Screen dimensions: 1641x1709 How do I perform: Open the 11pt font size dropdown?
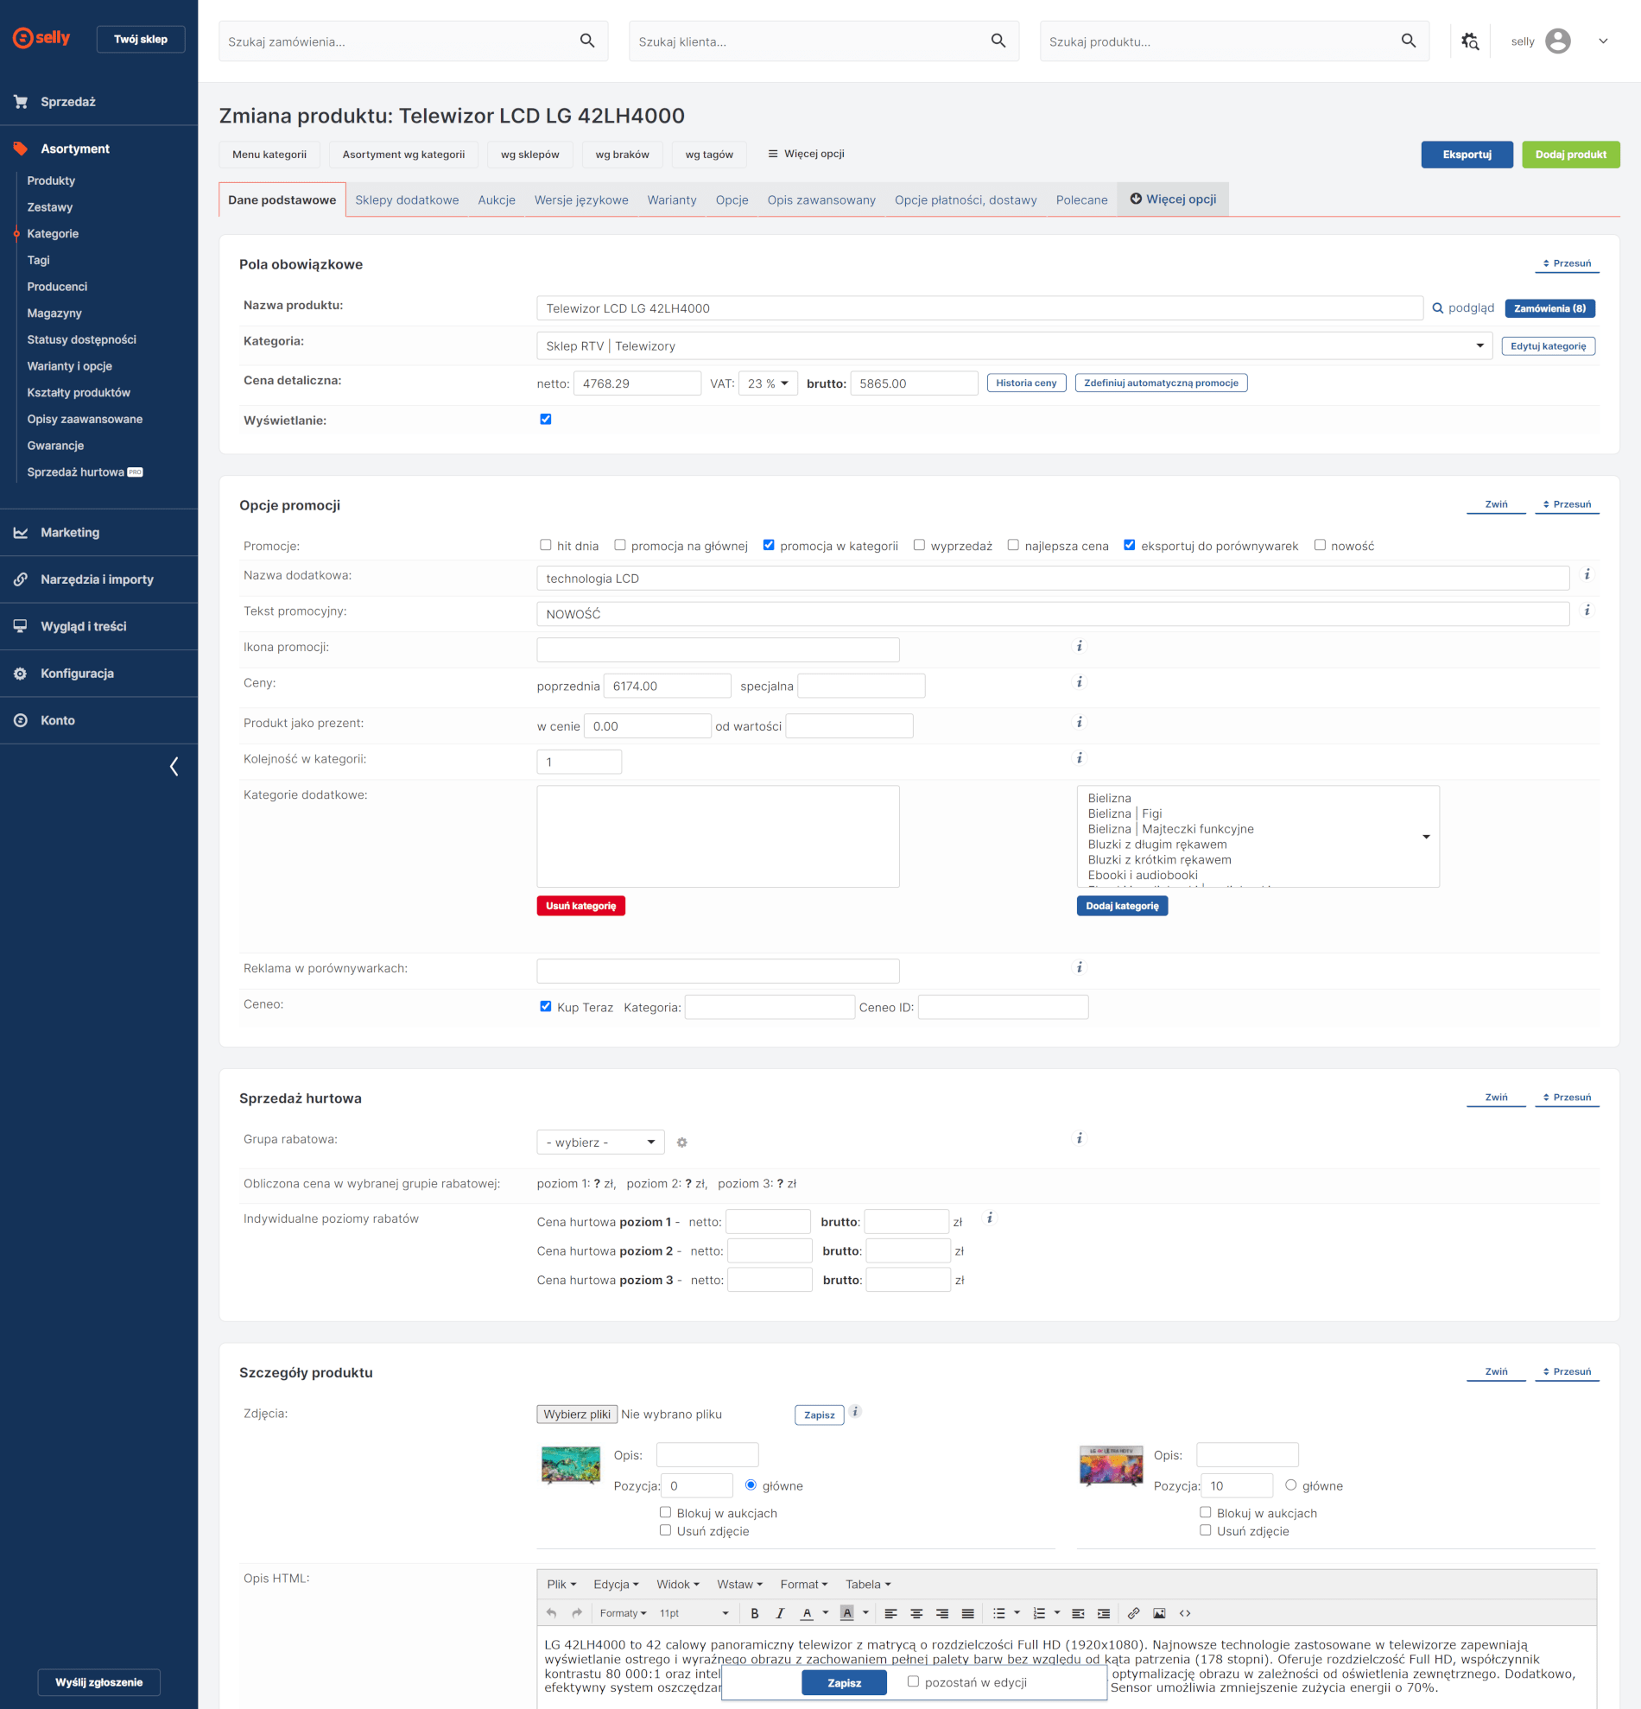694,1613
